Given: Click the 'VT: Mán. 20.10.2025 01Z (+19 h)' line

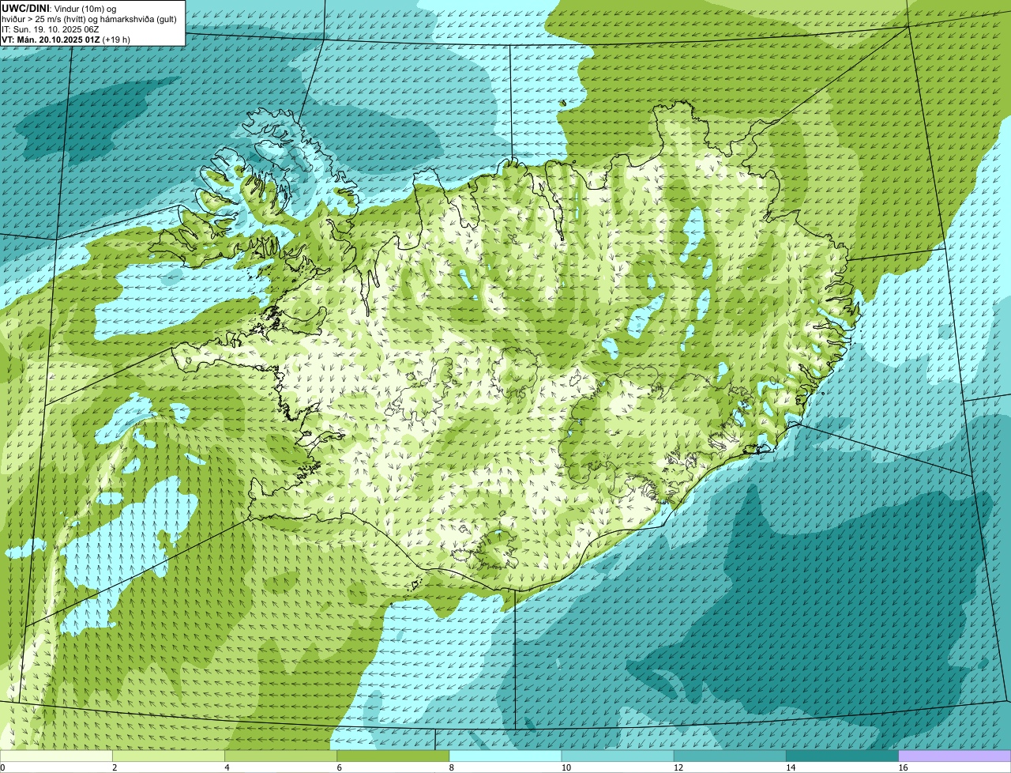Looking at the screenshot, I should tap(66, 40).
